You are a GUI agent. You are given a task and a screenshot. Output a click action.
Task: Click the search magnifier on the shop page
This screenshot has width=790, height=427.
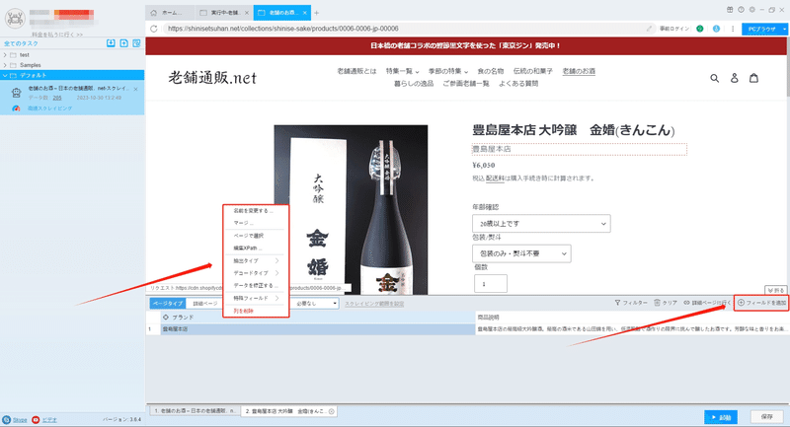714,78
